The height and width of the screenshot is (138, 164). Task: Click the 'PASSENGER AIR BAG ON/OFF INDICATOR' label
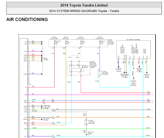pyautogui.click(x=123, y=49)
